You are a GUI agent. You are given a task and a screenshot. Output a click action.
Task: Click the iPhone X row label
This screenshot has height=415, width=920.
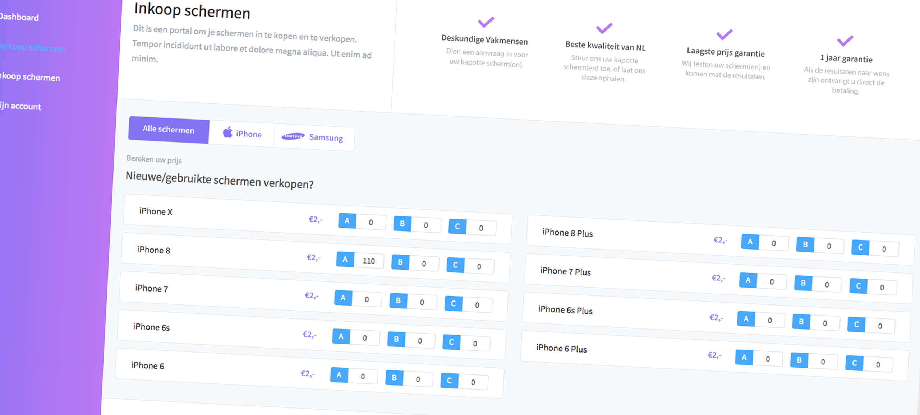pos(156,211)
